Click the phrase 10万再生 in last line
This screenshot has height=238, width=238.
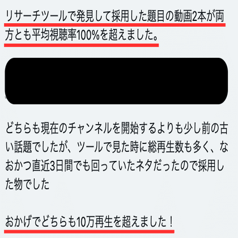[x=95, y=222]
